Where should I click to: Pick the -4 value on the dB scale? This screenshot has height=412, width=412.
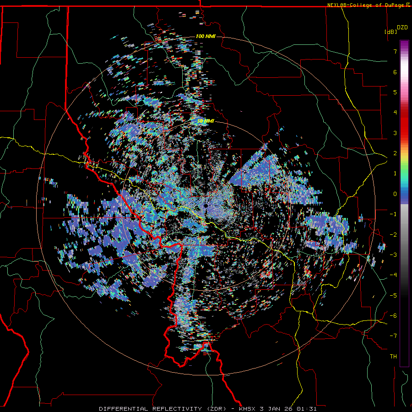pyautogui.click(x=393, y=275)
